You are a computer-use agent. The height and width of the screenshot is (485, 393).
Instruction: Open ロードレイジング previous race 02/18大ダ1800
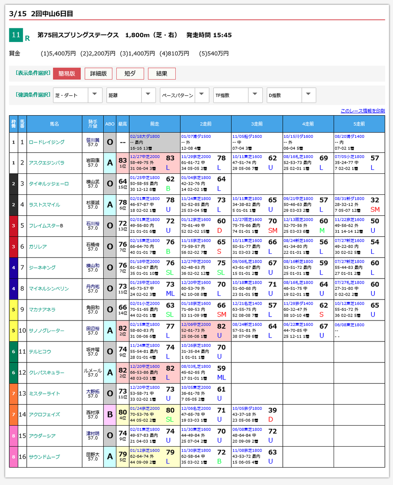[145, 137]
